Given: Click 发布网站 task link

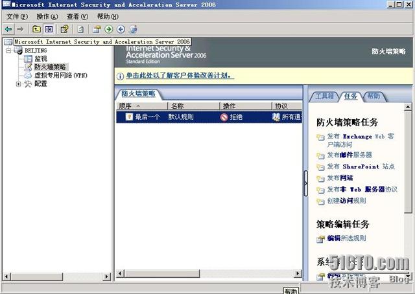Looking at the screenshot, I should pos(340,178).
